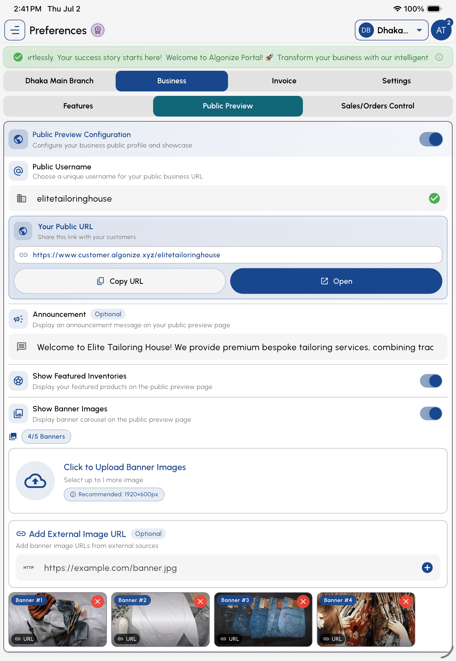Screen dimensions: 456x661
Task: Click the link icon in public URL box
Action: tap(24, 255)
